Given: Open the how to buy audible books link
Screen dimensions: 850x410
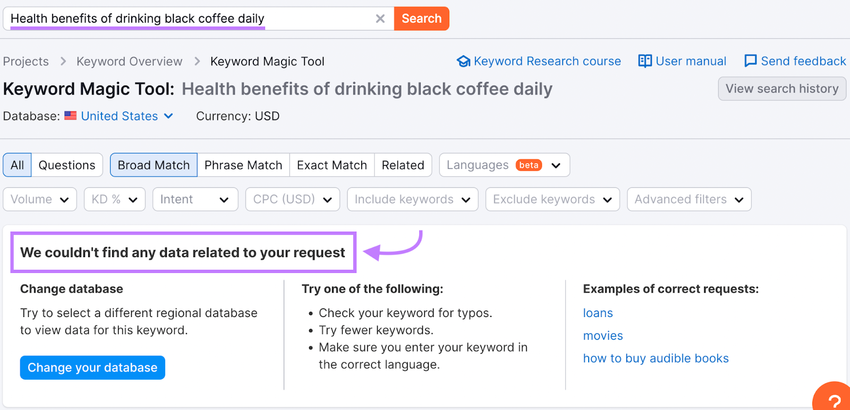Looking at the screenshot, I should 656,358.
